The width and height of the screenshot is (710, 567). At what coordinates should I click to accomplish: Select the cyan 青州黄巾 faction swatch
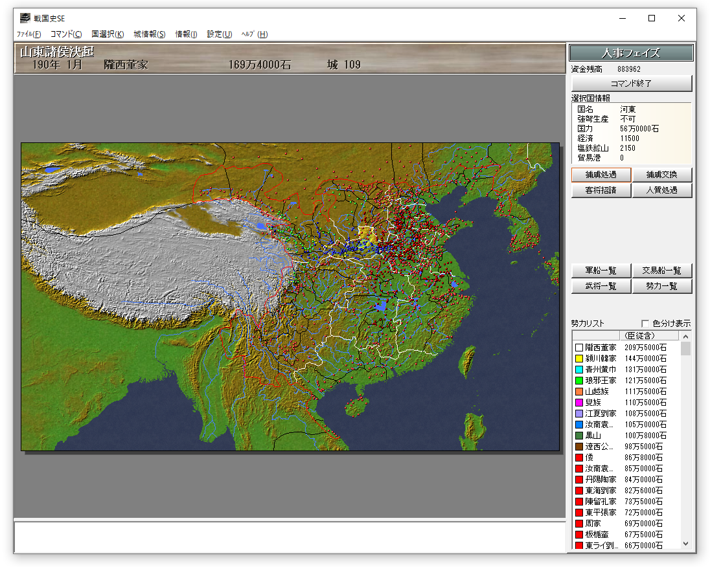click(579, 370)
